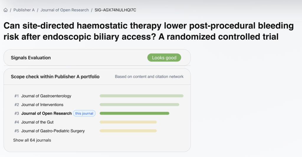The image size is (302, 157).
Task: Select Journal of Interventions entry
Action: pyautogui.click(x=42, y=105)
